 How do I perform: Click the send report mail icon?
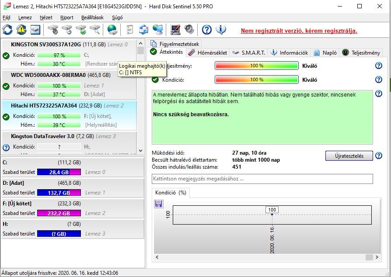click(x=143, y=30)
